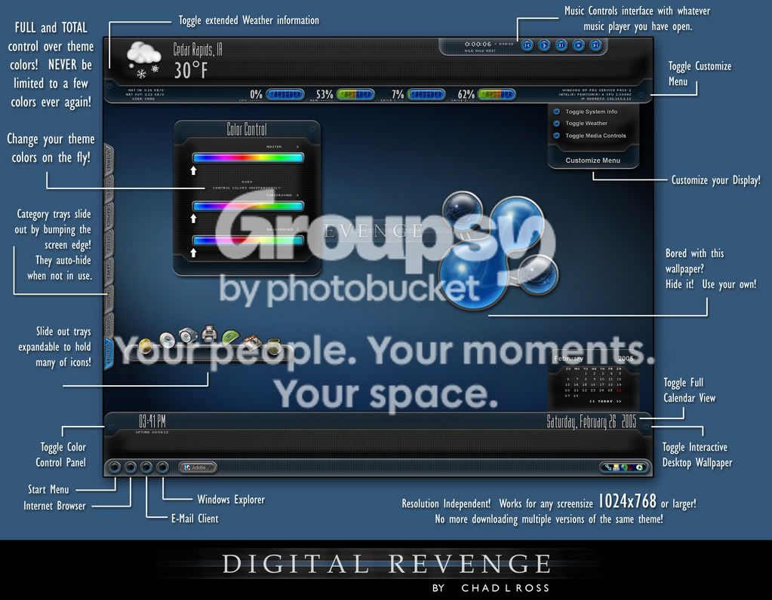Skip to next track media button
This screenshot has height=600, width=772.
pos(595,45)
